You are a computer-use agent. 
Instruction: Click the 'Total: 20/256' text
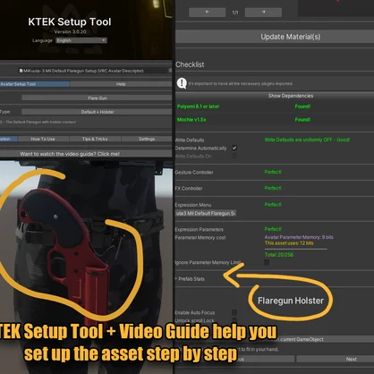(279, 254)
